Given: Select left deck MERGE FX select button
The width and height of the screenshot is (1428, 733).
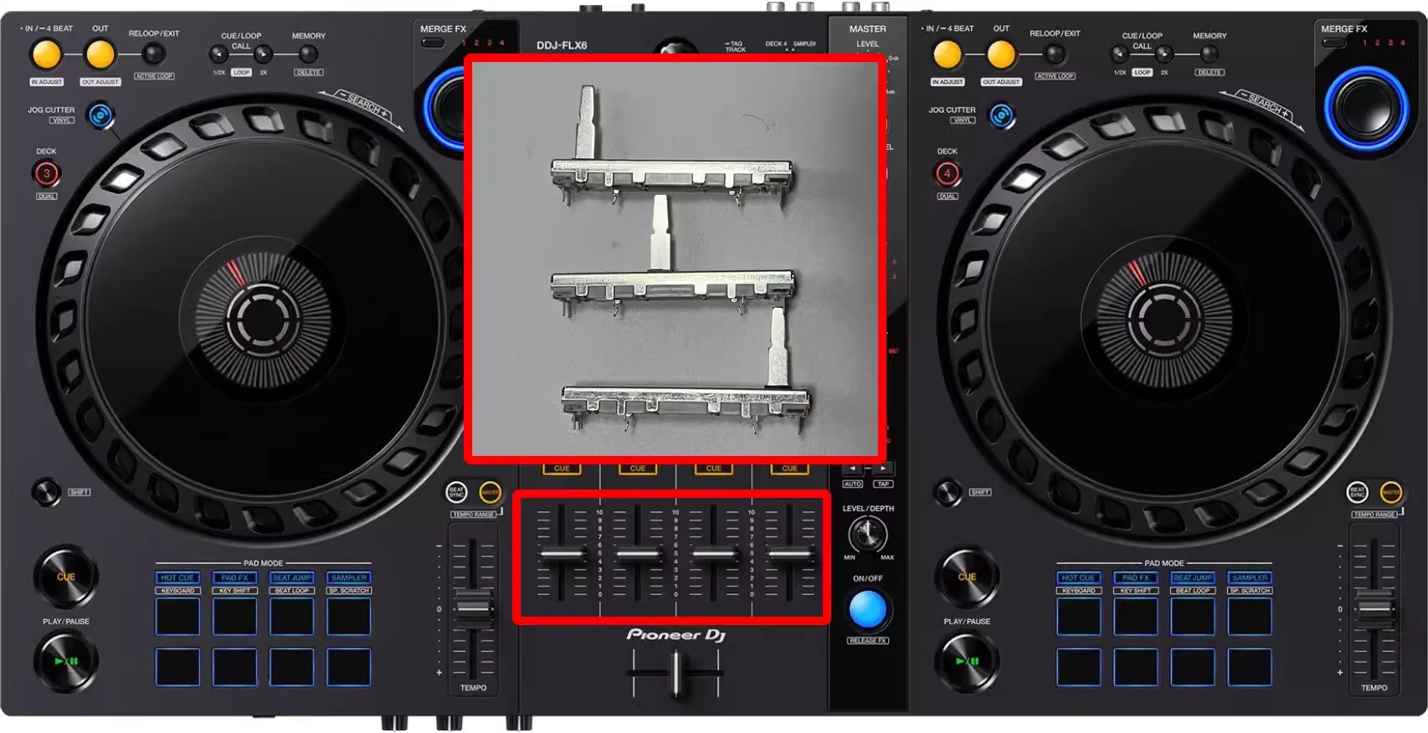Looking at the screenshot, I should click(433, 42).
